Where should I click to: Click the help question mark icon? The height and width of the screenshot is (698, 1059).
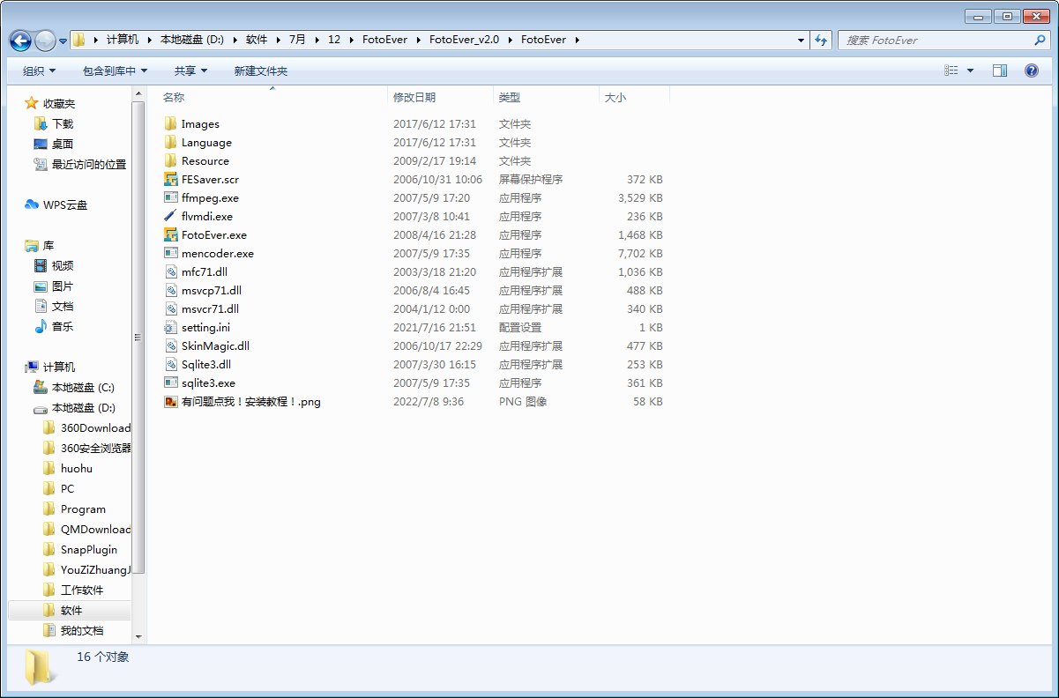pos(1032,71)
